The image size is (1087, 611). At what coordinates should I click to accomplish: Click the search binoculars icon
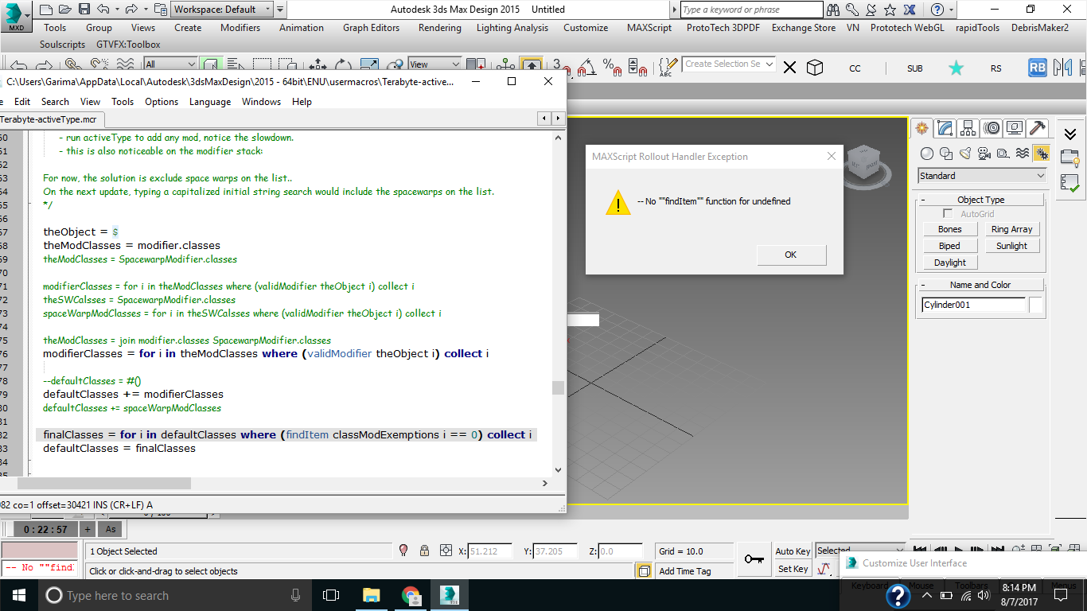(x=833, y=10)
